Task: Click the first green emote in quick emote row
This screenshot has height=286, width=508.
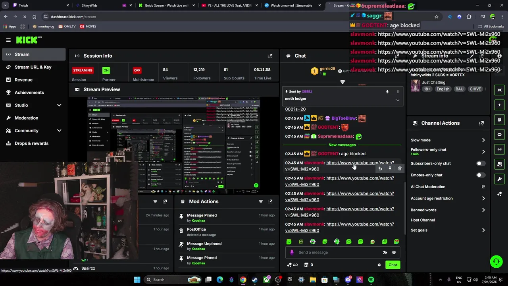Action: (x=289, y=242)
